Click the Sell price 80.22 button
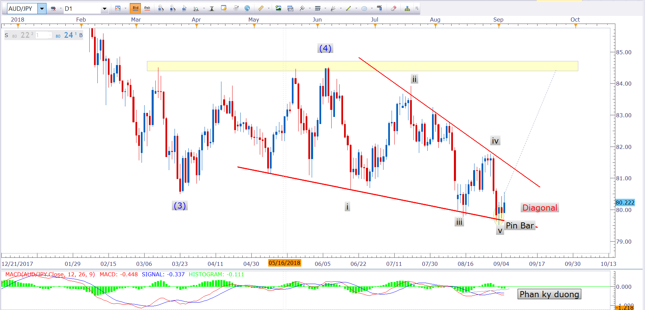 (20, 35)
